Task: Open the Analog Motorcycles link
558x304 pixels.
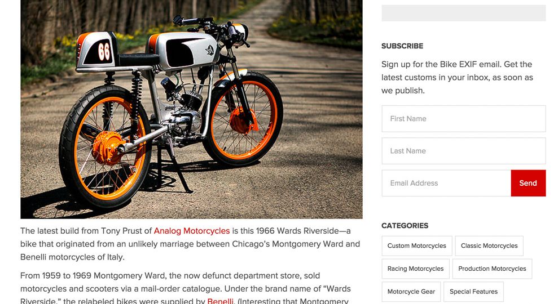Action: pos(192,231)
